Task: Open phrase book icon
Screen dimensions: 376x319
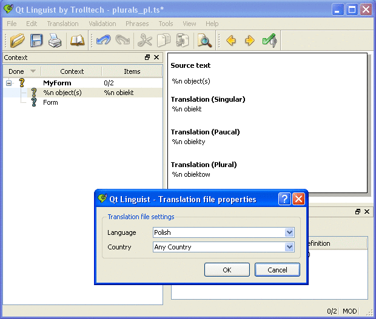Action: (x=77, y=40)
